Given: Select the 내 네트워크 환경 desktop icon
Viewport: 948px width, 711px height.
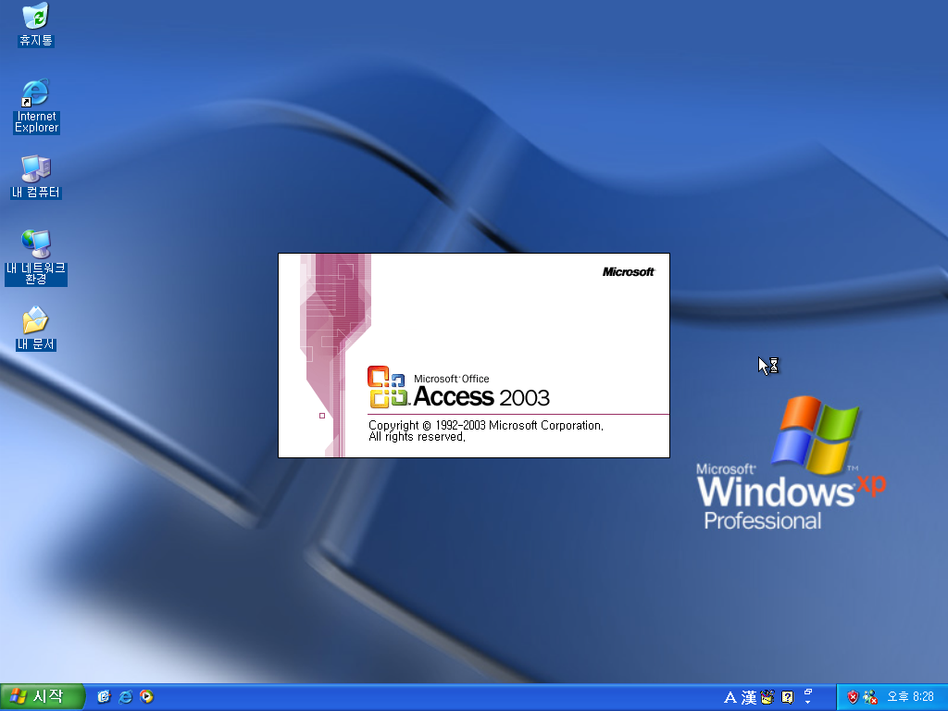Looking at the screenshot, I should [x=36, y=257].
